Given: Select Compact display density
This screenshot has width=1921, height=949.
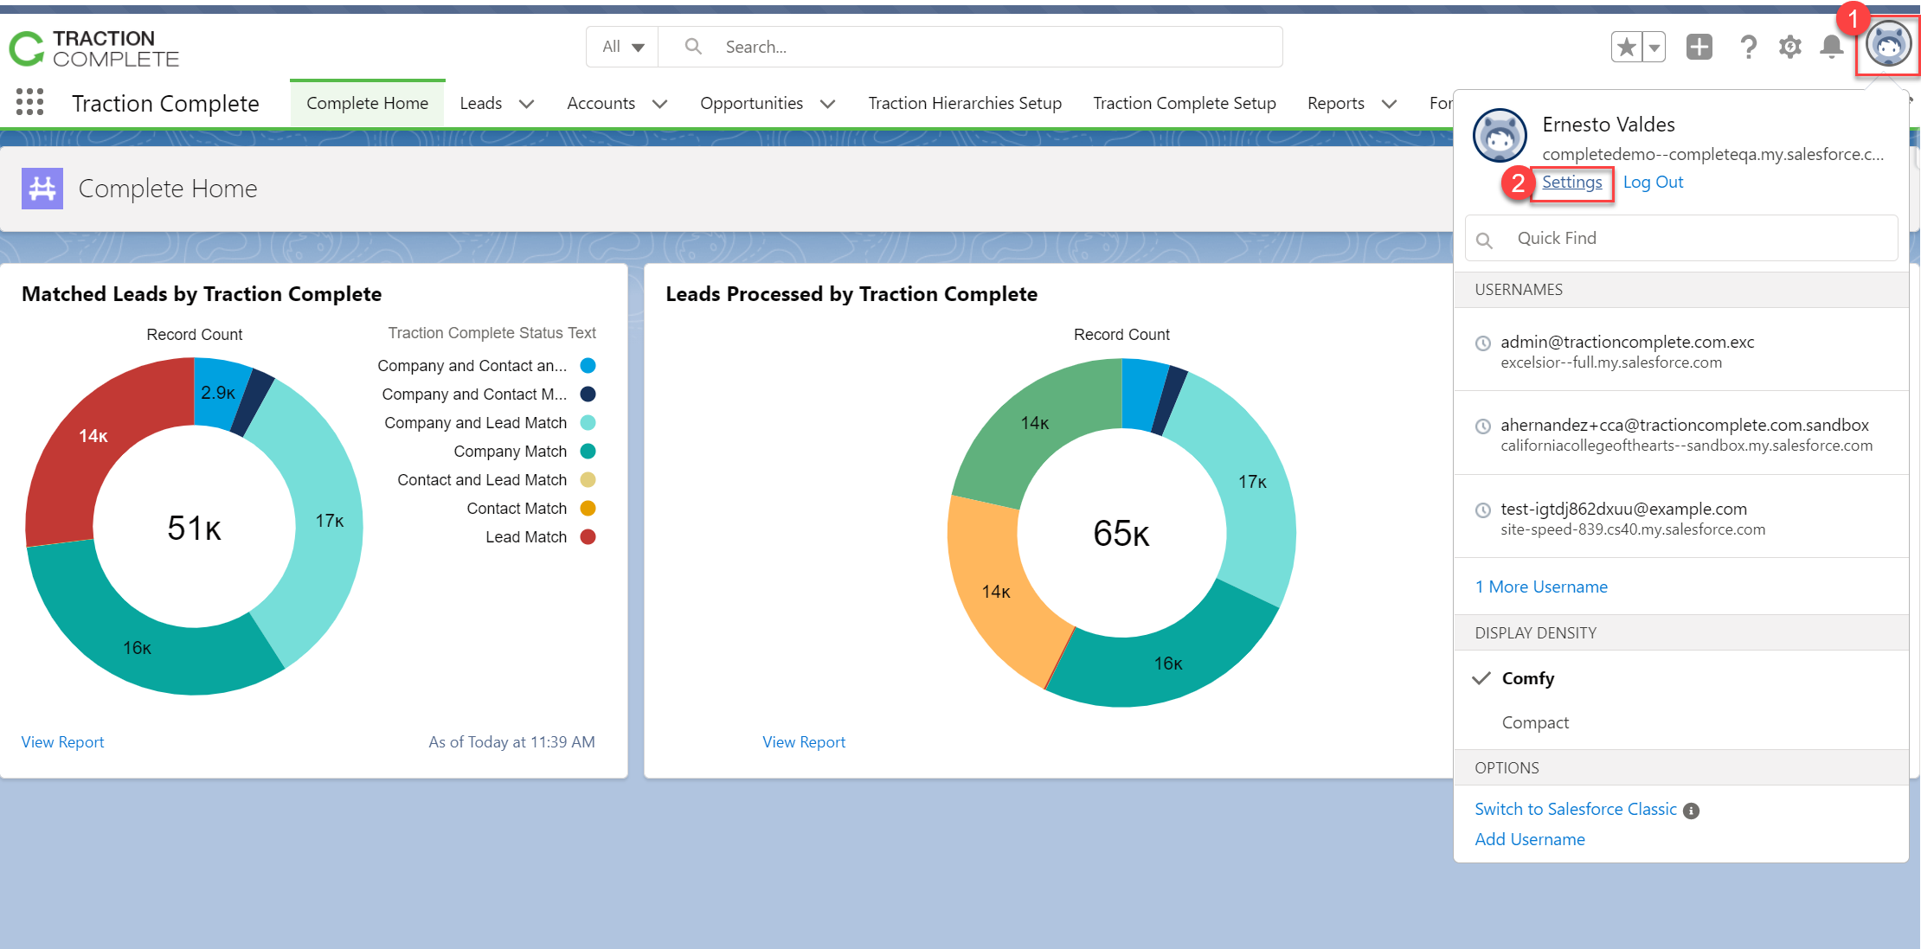Looking at the screenshot, I should (x=1535, y=722).
